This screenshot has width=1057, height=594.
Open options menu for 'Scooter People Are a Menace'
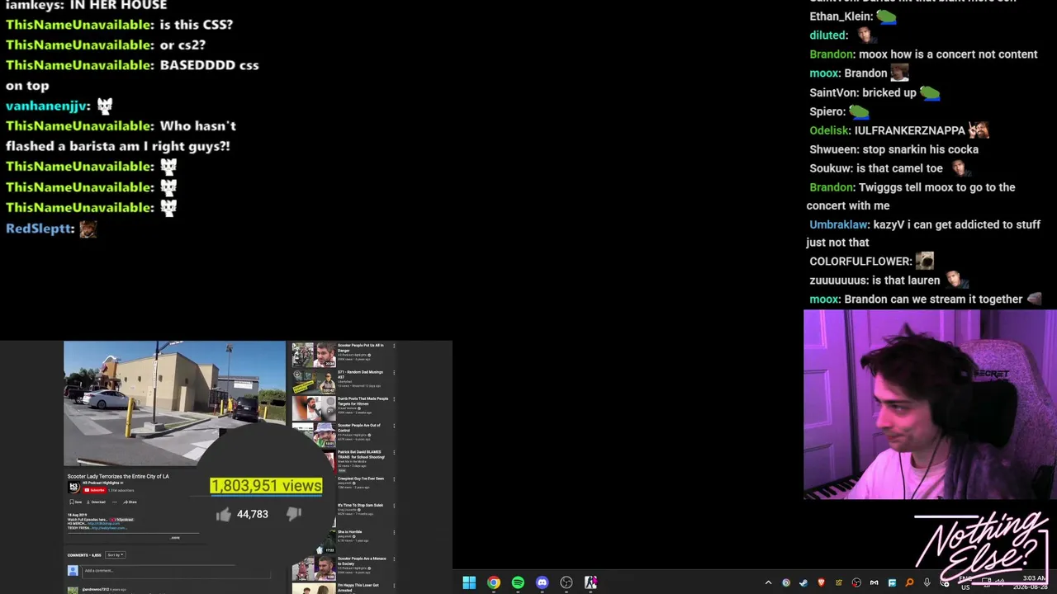coord(394,559)
